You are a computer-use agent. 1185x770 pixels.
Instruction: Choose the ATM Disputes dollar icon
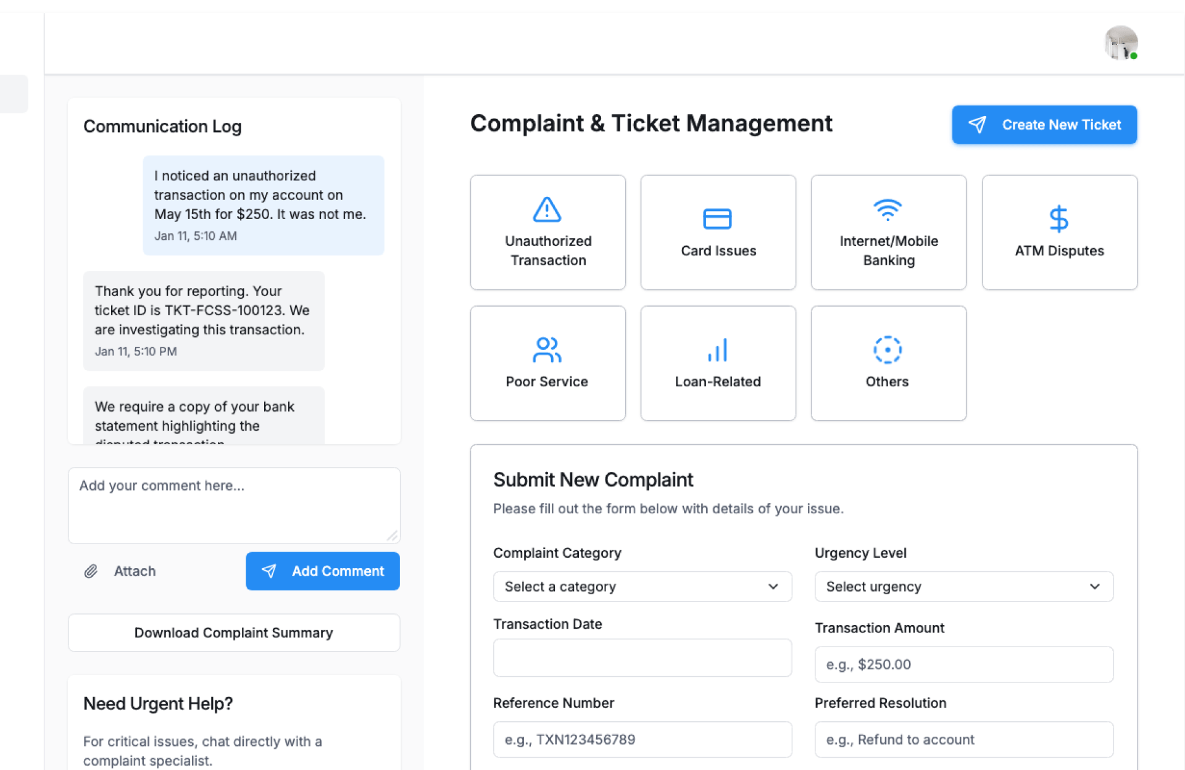(1058, 219)
